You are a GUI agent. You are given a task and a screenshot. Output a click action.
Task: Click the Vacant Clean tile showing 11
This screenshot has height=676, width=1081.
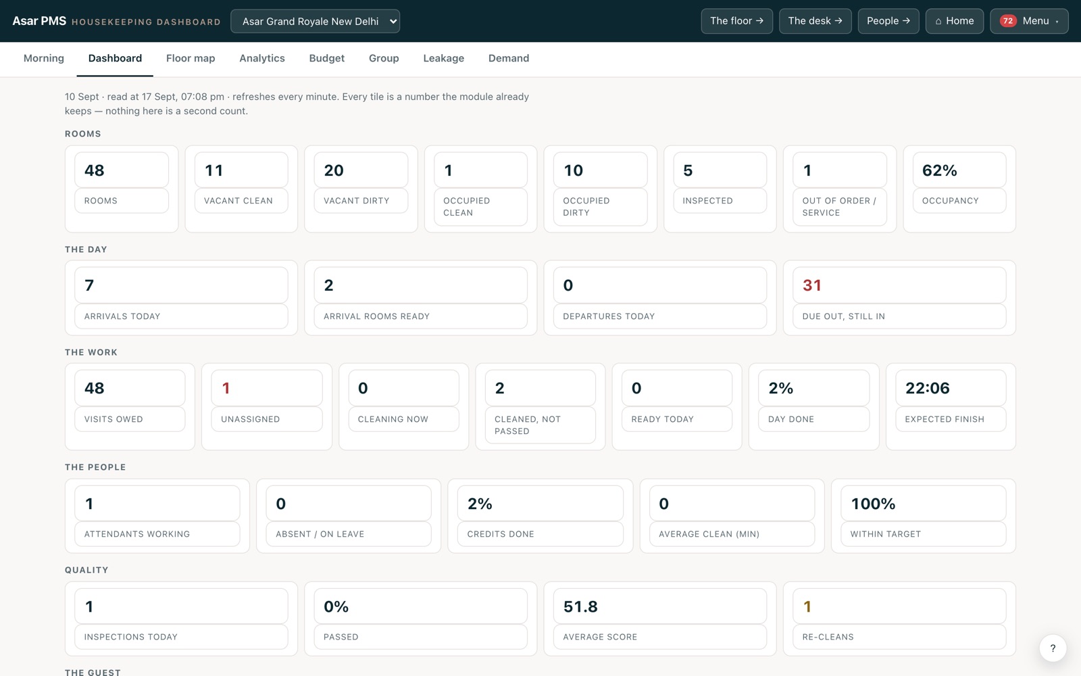point(241,189)
